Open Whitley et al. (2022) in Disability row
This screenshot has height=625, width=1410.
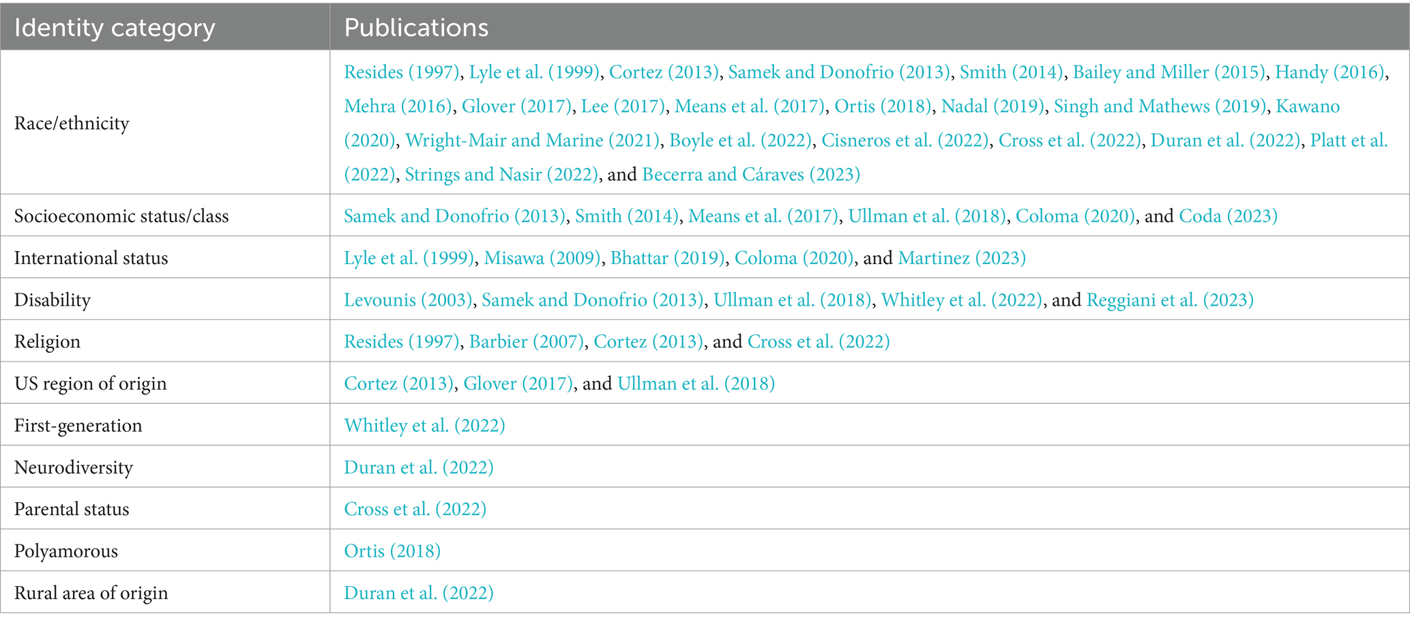(x=962, y=300)
